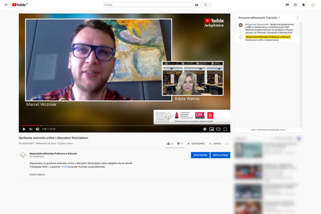Toggle theater mode
Screen dimensions: 321x214
click(218, 129)
